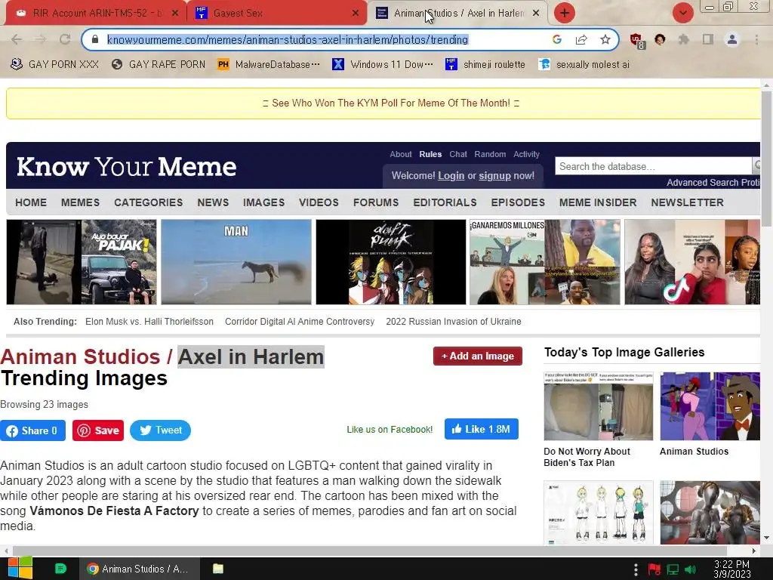Open the Elon Musk vs. Halli Thorleifsson link

pos(149,322)
